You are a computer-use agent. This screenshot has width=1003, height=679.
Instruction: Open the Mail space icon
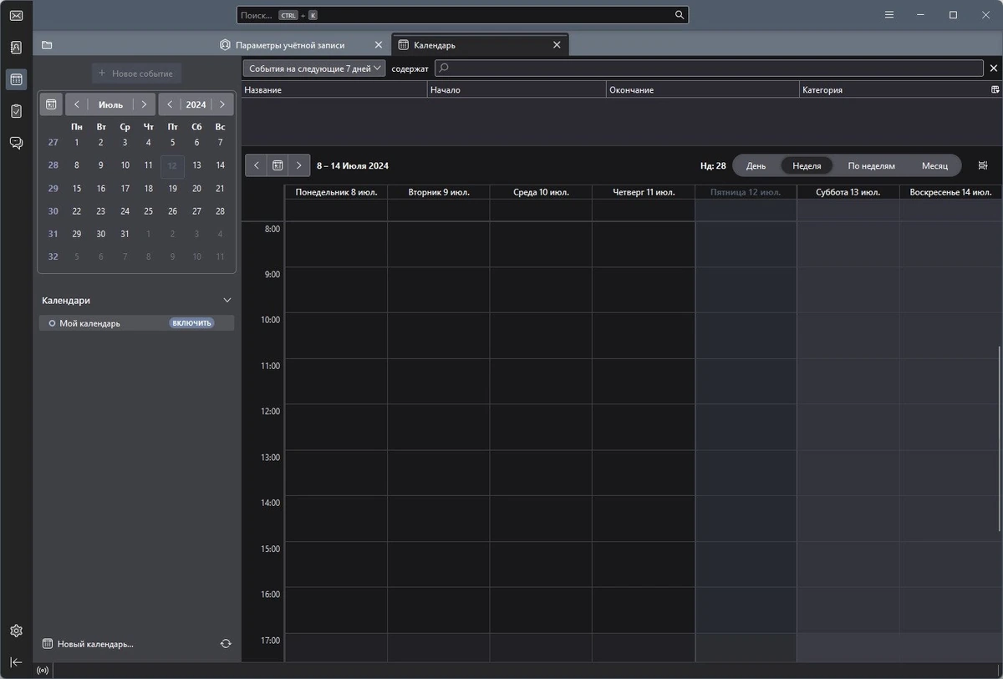tap(16, 15)
